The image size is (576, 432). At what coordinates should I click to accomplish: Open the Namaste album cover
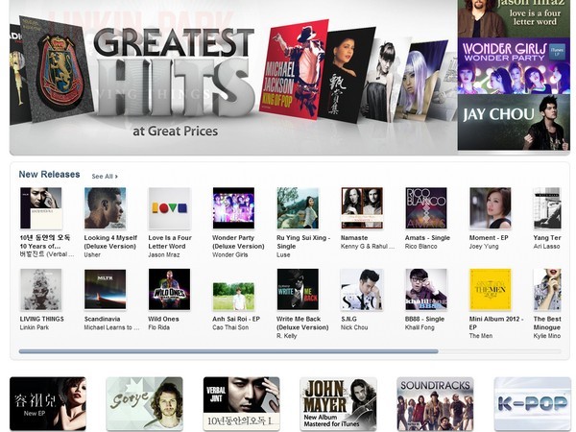(x=362, y=208)
